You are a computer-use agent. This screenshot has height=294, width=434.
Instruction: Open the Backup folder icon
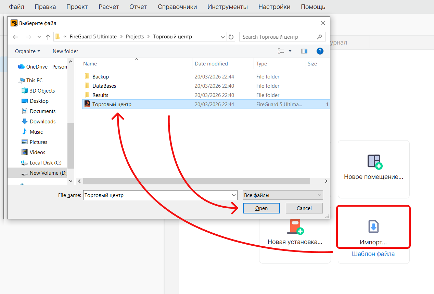pyautogui.click(x=87, y=76)
